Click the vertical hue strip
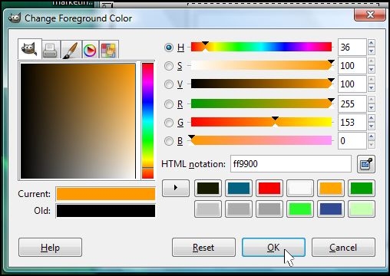 (147, 121)
